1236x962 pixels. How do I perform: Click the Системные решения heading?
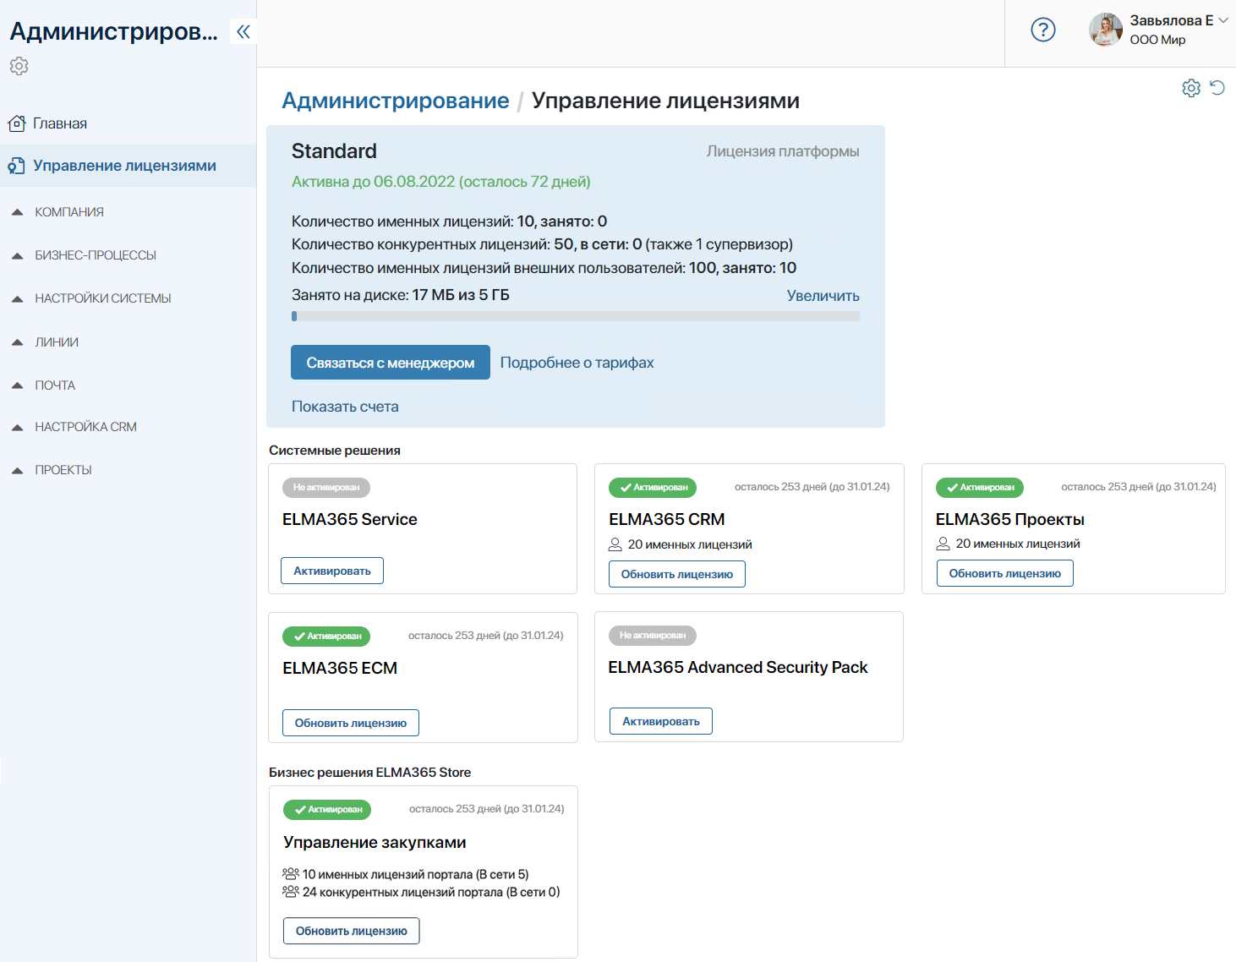[x=335, y=451]
